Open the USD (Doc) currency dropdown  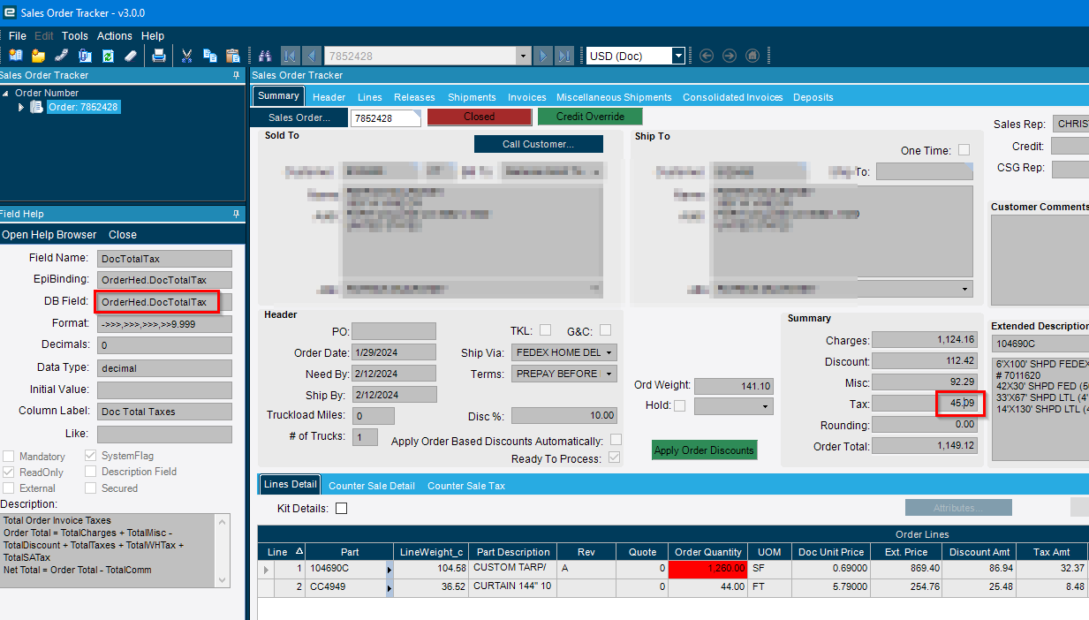pyautogui.click(x=678, y=56)
